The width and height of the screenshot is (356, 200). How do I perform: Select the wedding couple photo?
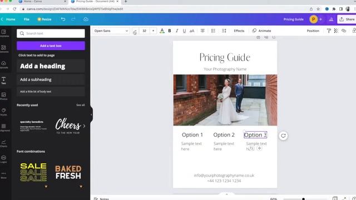[225, 100]
